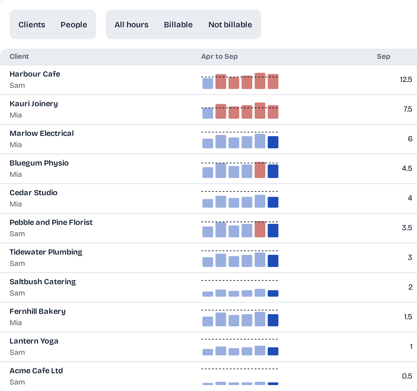The image size is (417, 391).
Task: Click Sam under Lantern Yoga
Action: (17, 352)
